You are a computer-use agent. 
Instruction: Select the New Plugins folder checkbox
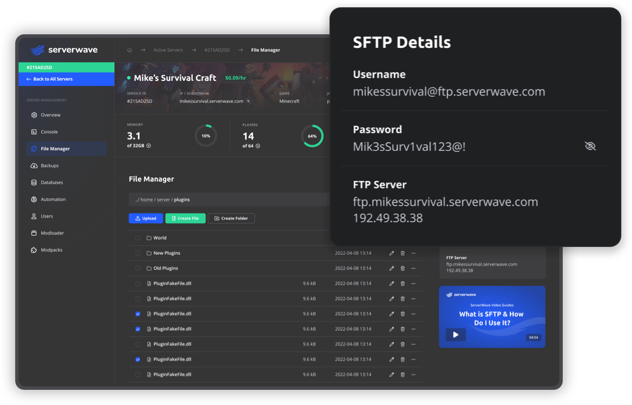tap(137, 253)
